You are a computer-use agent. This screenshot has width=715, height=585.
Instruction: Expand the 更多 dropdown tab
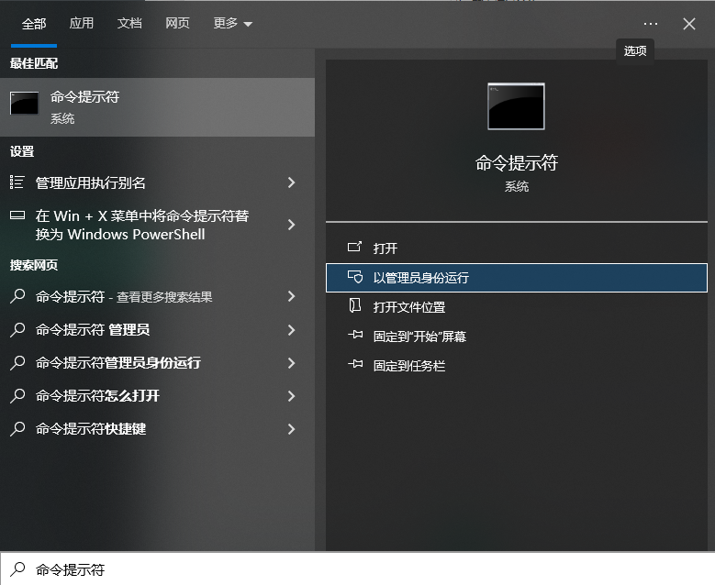tap(232, 24)
